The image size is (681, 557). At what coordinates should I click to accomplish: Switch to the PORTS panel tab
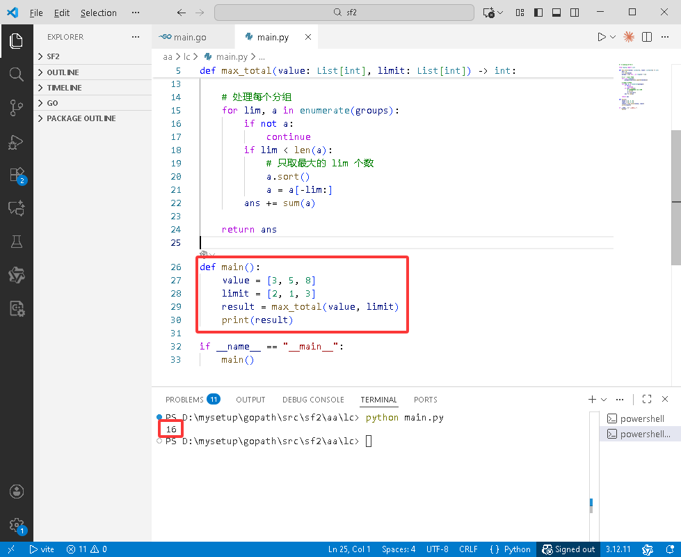tap(425, 399)
